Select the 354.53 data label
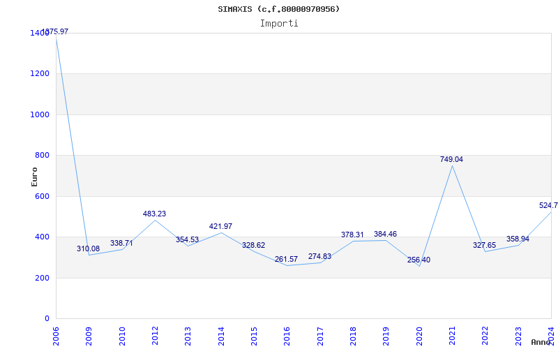The height and width of the screenshot is (349, 558). [187, 239]
